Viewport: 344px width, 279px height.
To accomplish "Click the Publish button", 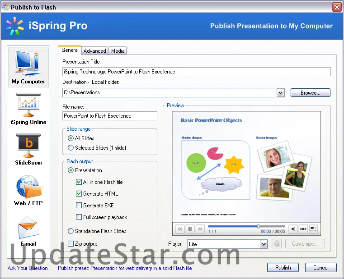I will point(283,267).
